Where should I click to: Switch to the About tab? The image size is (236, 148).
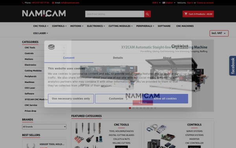[x=167, y=58]
